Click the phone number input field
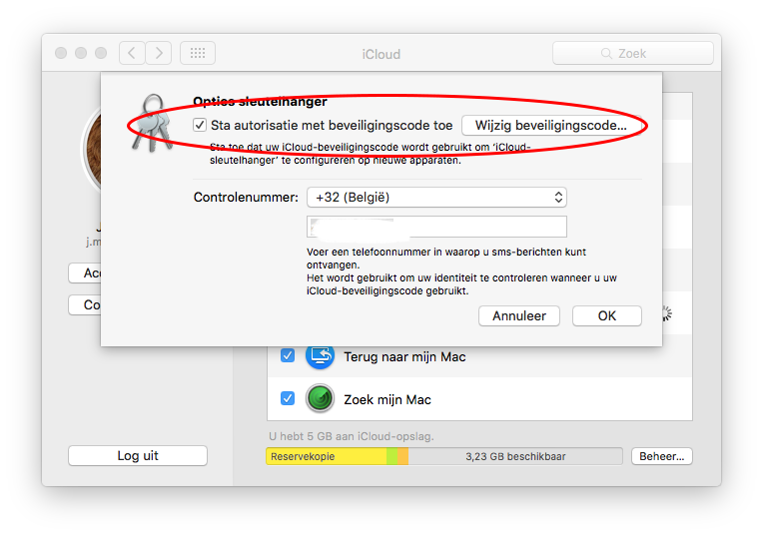Screen dimensions: 763x536 coord(436,227)
